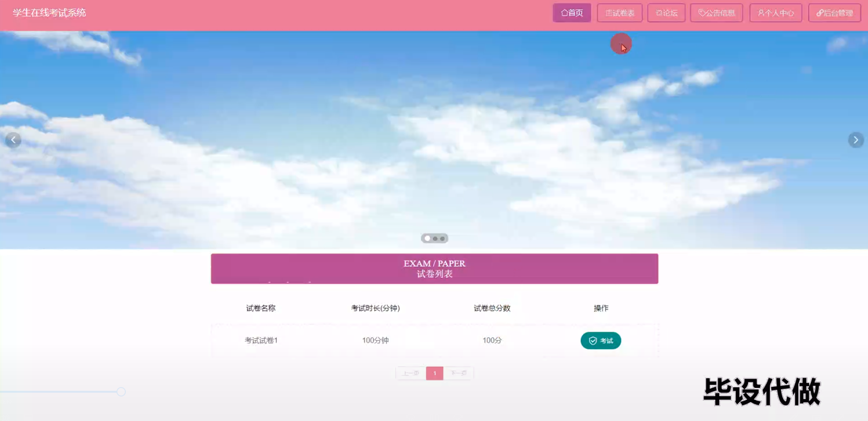Click the sky banner carousel image
Image resolution: width=868 pixels, height=421 pixels.
(x=434, y=140)
